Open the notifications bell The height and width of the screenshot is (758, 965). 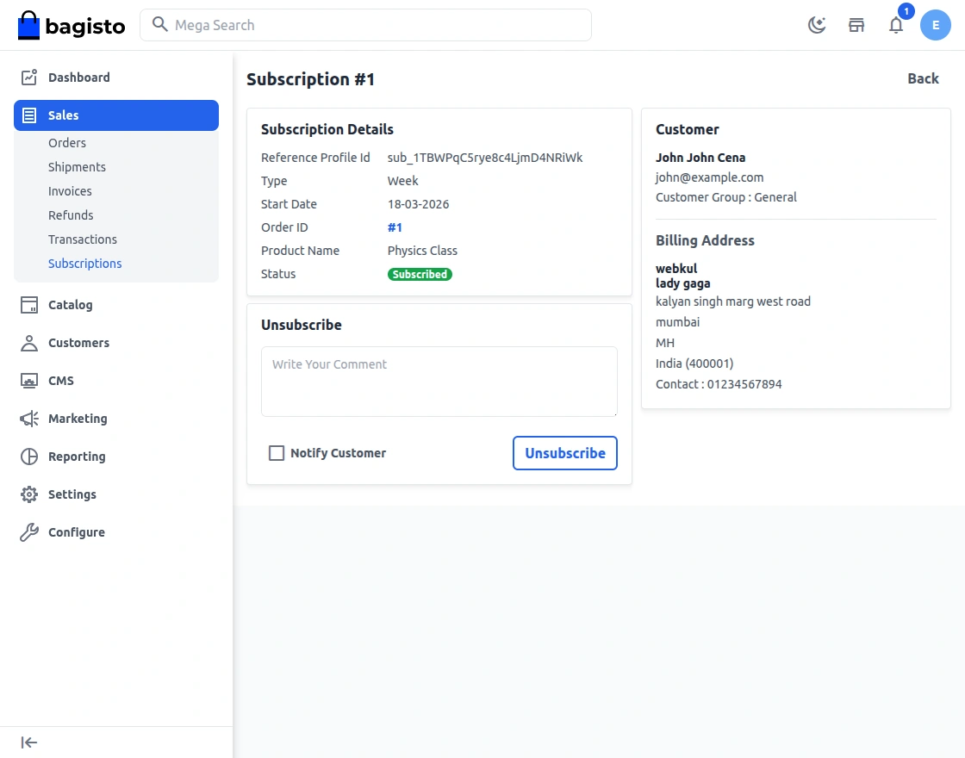(x=896, y=25)
